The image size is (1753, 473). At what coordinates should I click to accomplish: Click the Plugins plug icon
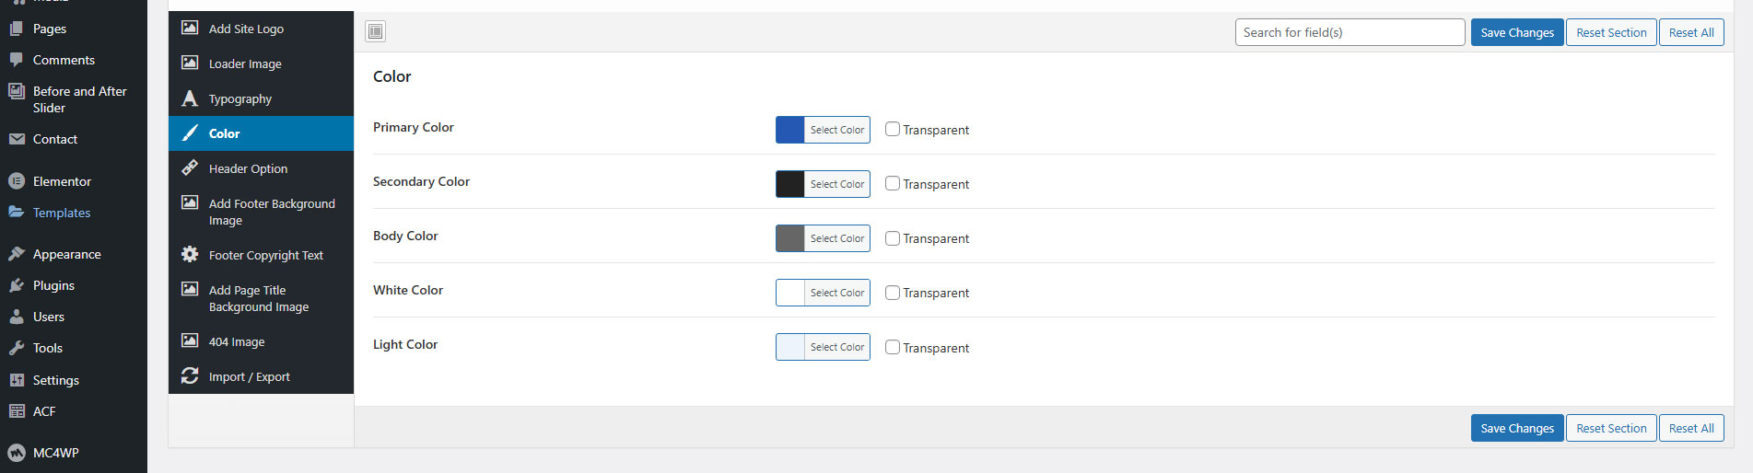[17, 285]
